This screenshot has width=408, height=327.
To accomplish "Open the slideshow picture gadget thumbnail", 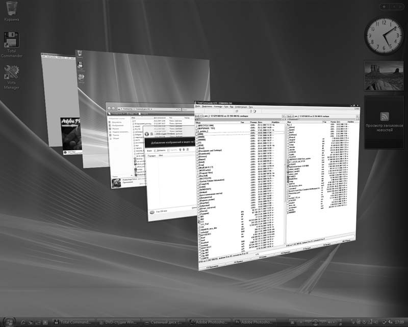I will (x=384, y=76).
